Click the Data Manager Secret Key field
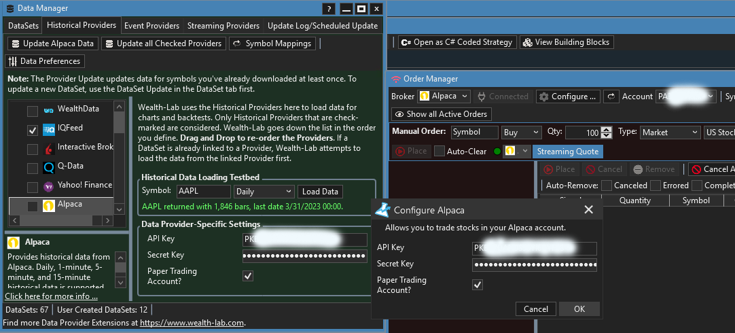 tap(305, 256)
